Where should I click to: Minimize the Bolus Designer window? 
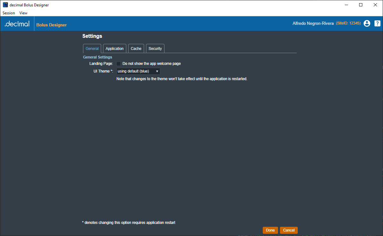click(x=346, y=5)
